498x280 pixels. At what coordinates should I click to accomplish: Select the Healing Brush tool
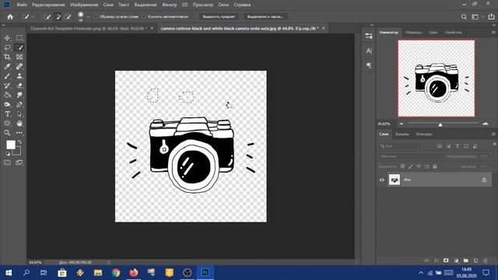tap(19, 67)
